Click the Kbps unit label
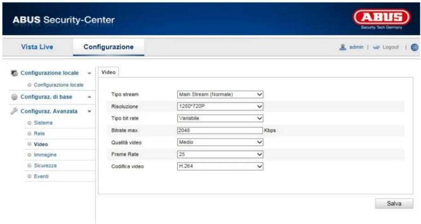 tap(270, 130)
